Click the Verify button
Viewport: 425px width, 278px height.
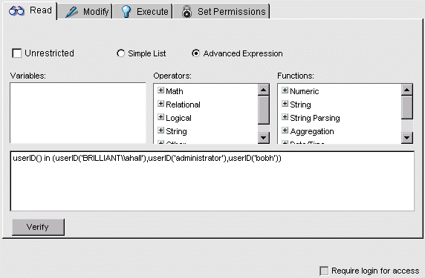tap(38, 227)
